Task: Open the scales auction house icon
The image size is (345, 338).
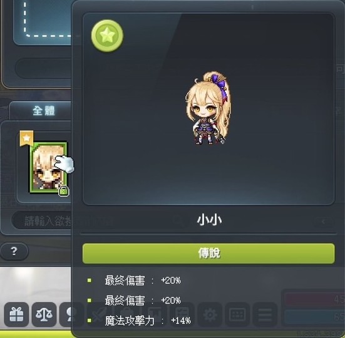Action: click(x=44, y=314)
